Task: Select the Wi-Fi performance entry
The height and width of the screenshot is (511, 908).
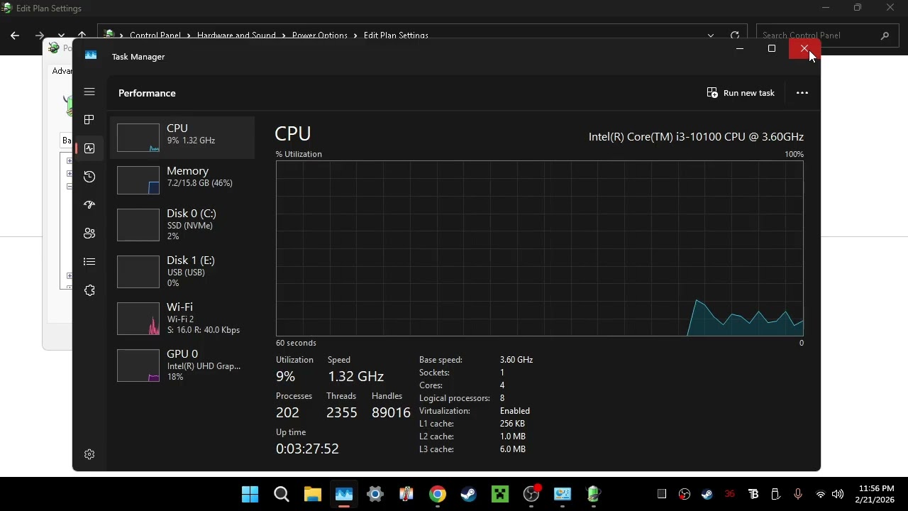Action: [x=183, y=318]
